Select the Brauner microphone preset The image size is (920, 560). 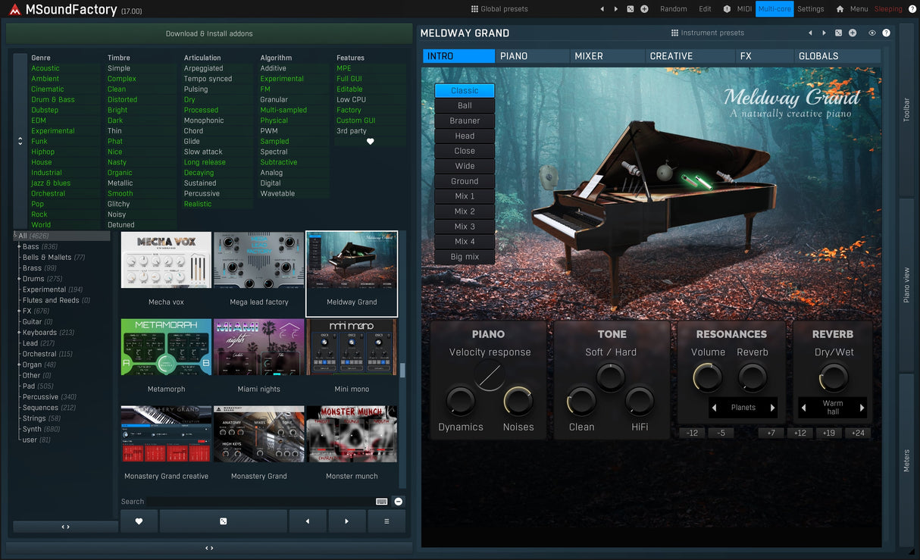pyautogui.click(x=465, y=120)
